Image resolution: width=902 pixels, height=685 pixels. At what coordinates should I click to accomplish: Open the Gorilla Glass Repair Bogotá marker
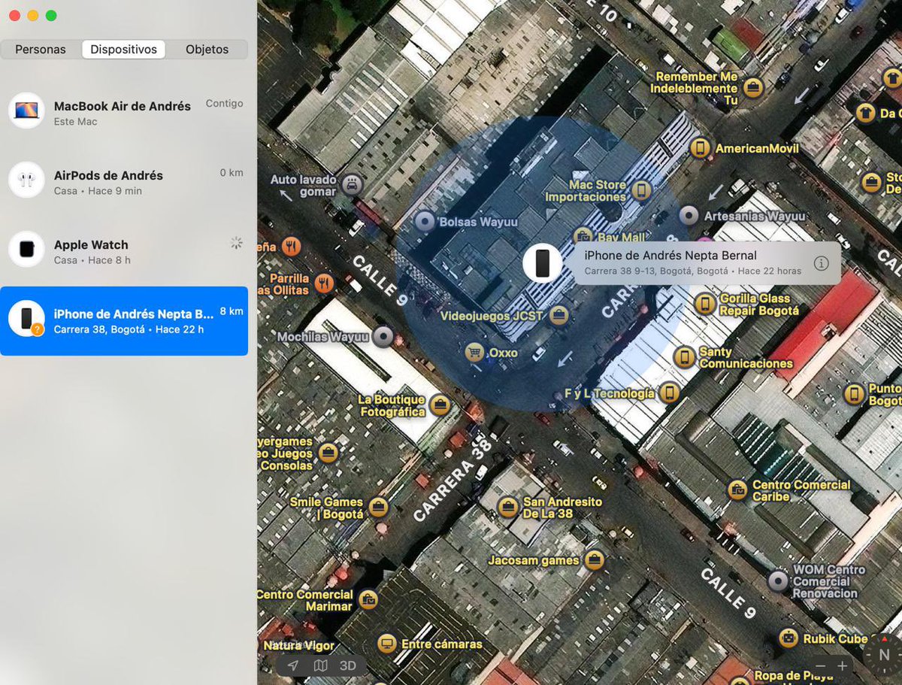click(704, 304)
